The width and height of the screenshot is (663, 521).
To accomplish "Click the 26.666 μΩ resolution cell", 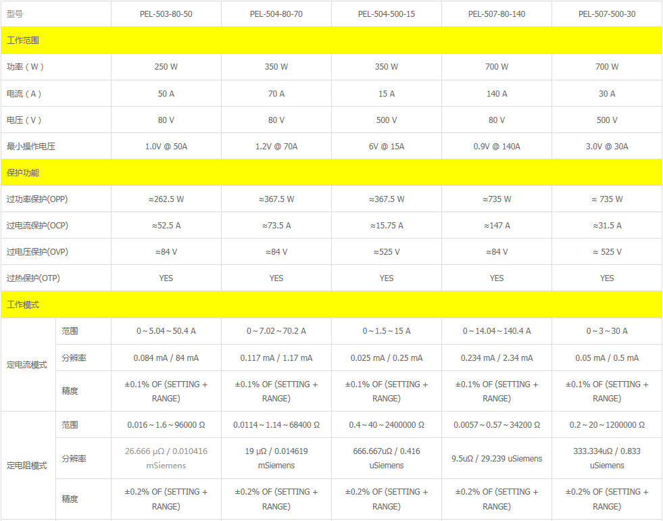I will 166,458.
